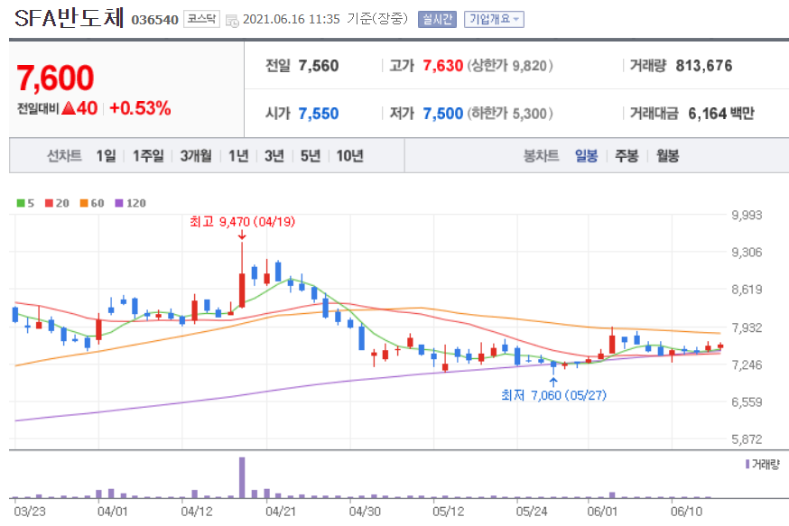Switch to the 주봉 candle chart
The image size is (789, 526).
pos(627,156)
